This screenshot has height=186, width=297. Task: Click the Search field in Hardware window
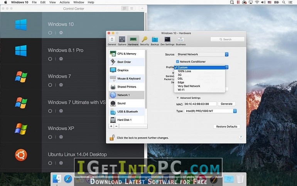[227, 39]
